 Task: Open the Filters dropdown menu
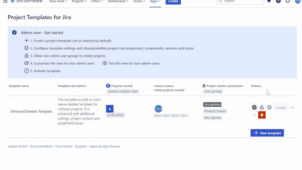pos(97,1)
